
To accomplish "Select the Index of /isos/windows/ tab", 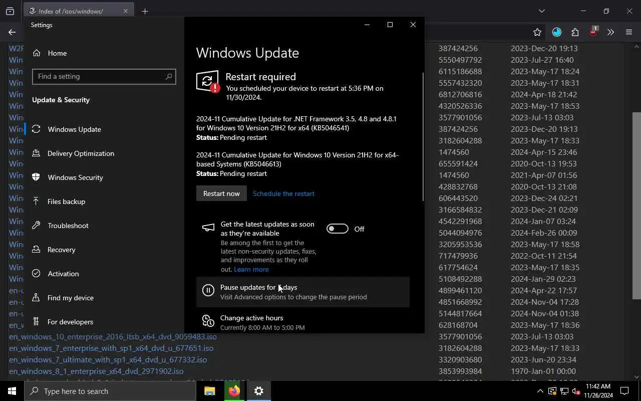I will click(78, 11).
